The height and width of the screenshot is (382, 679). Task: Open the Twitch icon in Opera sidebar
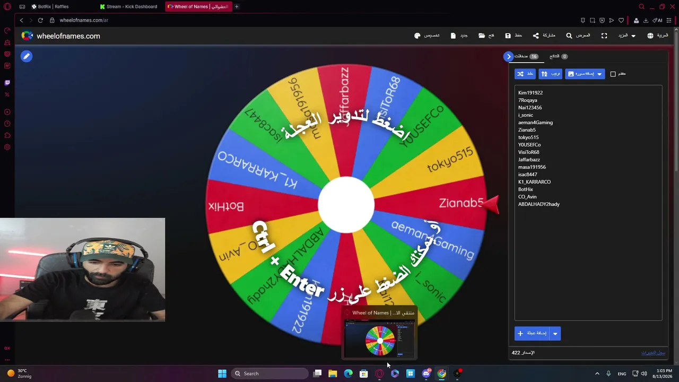coord(7,83)
